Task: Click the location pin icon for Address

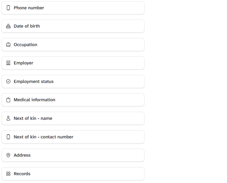Action: point(8,155)
